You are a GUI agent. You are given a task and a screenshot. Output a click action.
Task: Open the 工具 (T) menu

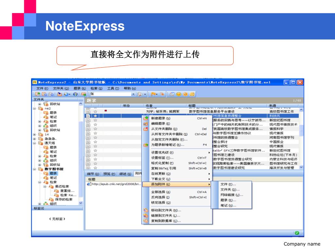[x=113, y=88]
